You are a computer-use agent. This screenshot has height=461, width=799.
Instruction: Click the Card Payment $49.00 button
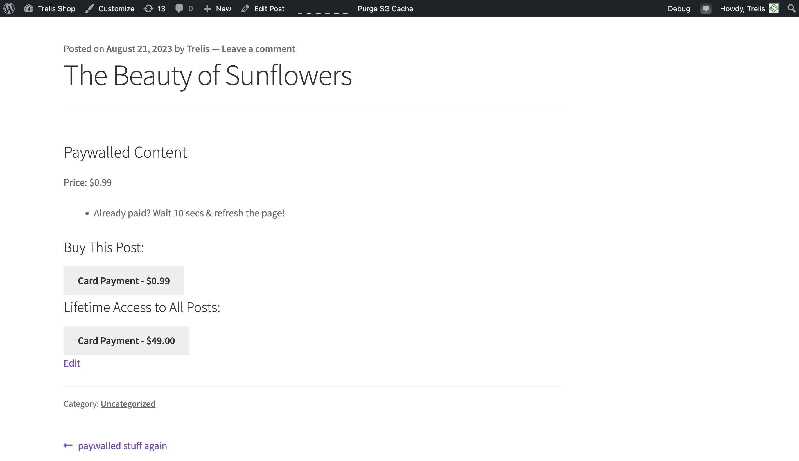pyautogui.click(x=126, y=340)
